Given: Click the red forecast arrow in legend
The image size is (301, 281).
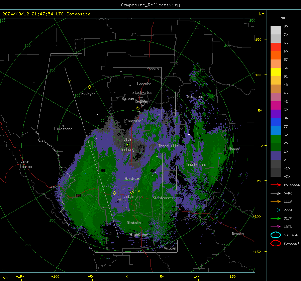Looking at the screenshot, I should point(276,185).
